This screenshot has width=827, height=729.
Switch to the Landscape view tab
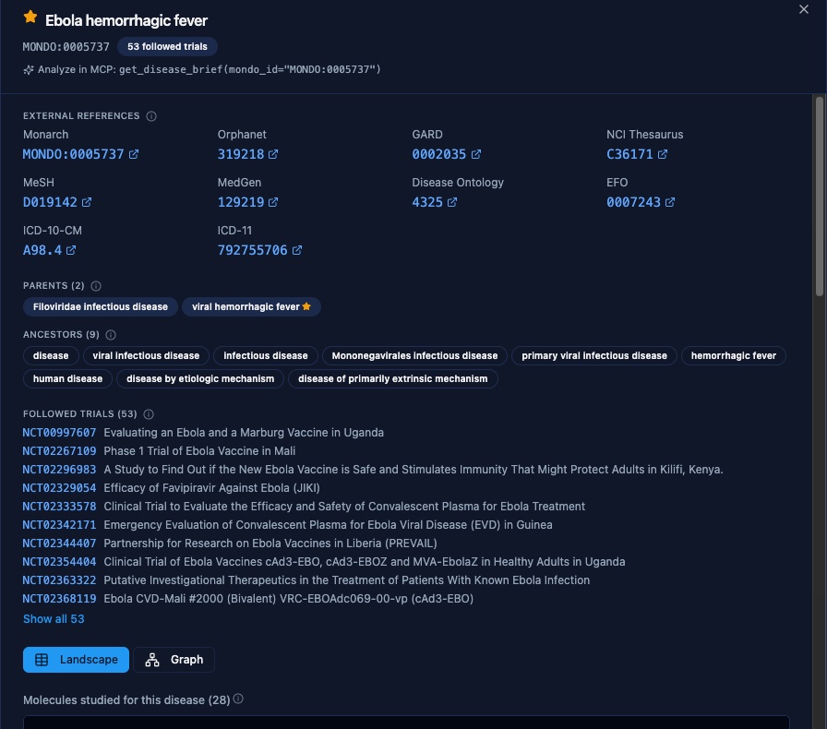click(x=76, y=660)
